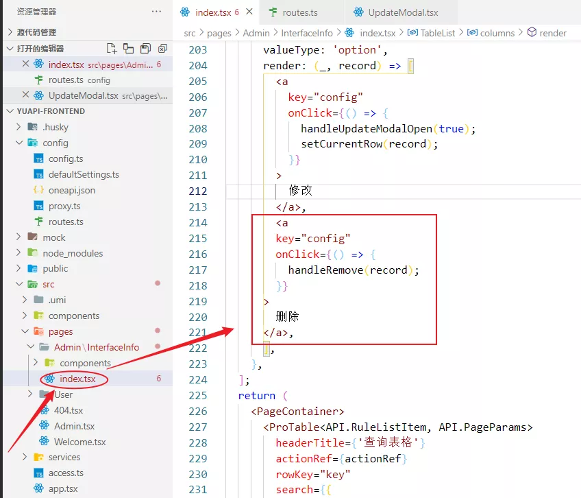Open 404.tsx in the pages folder
This screenshot has width=581, height=498.
coord(88,410)
